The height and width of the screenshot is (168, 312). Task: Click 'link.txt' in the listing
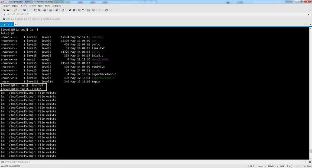click(x=98, y=48)
